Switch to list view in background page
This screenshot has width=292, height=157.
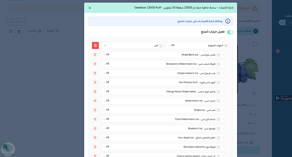(11, 31)
